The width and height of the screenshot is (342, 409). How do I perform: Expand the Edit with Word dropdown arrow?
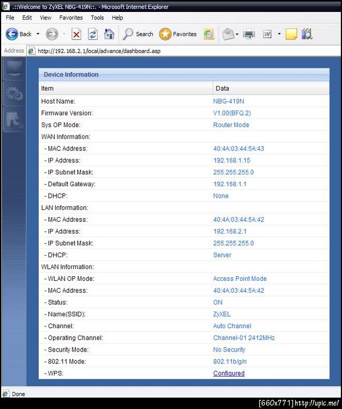(x=279, y=34)
